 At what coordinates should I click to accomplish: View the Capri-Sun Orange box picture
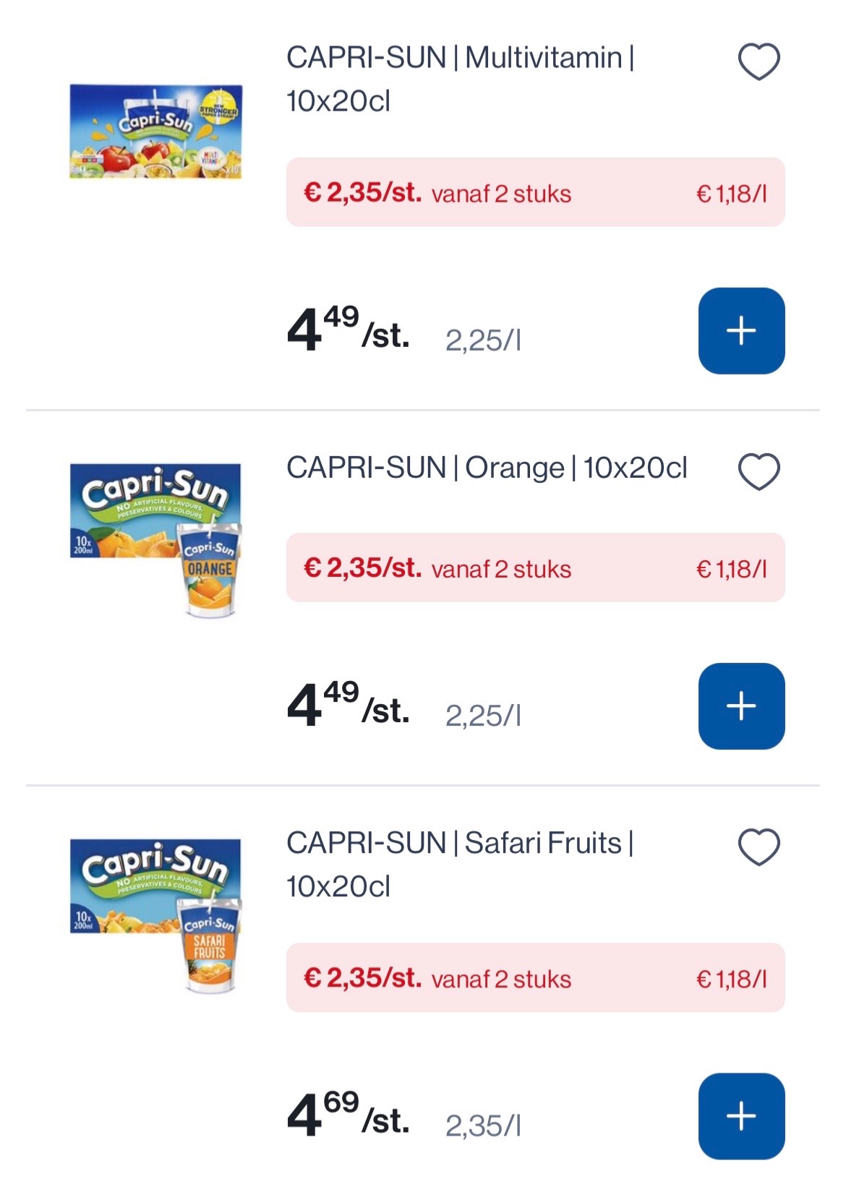pyautogui.click(x=155, y=540)
